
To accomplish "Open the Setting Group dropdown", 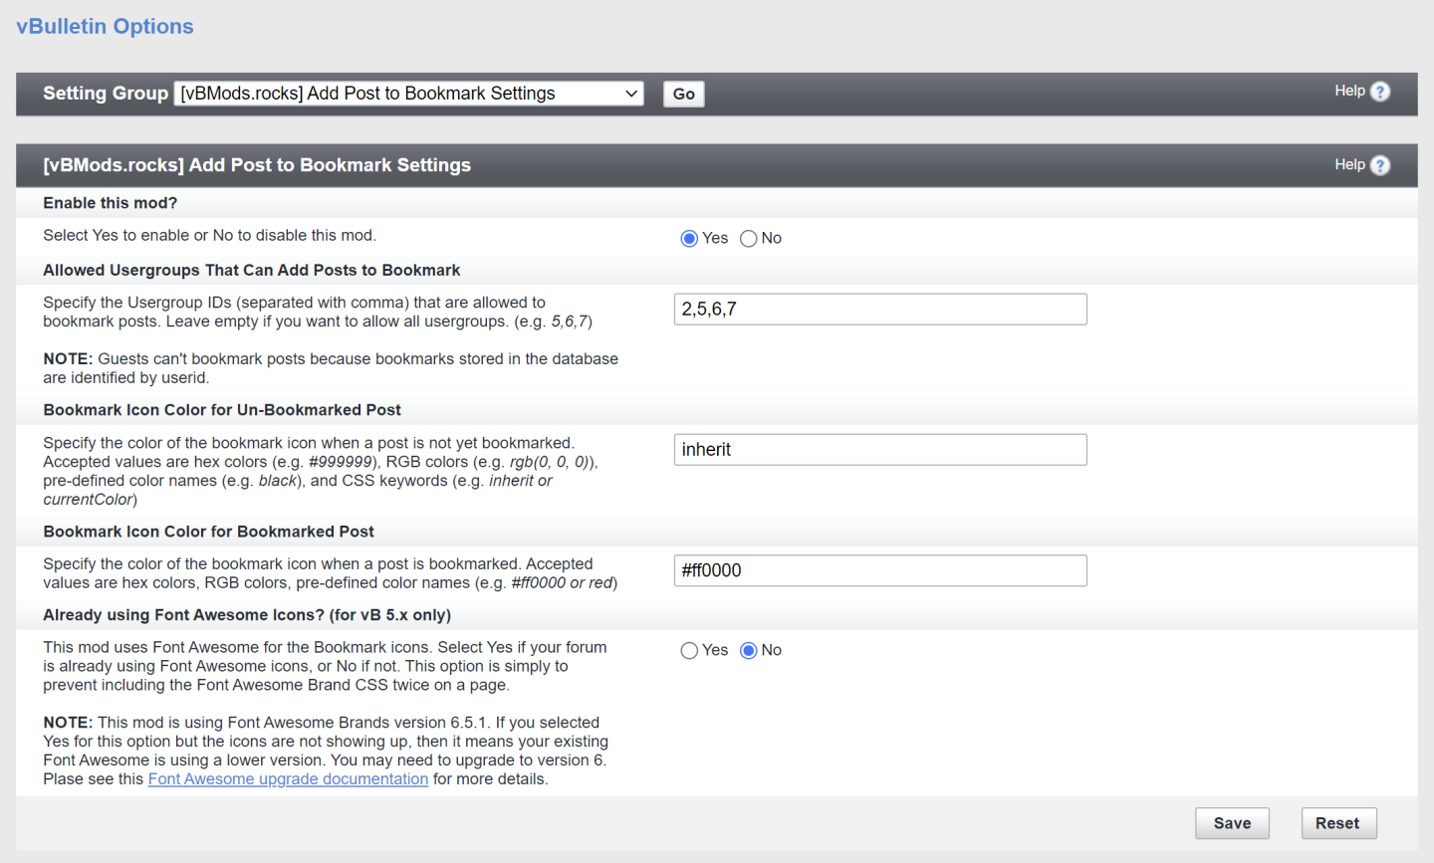I will tap(409, 94).
